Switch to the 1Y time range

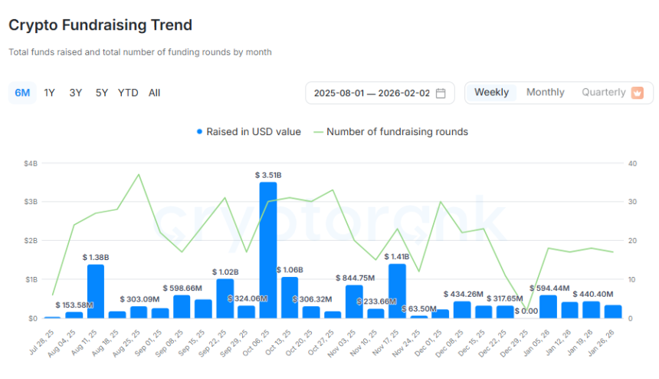50,93
